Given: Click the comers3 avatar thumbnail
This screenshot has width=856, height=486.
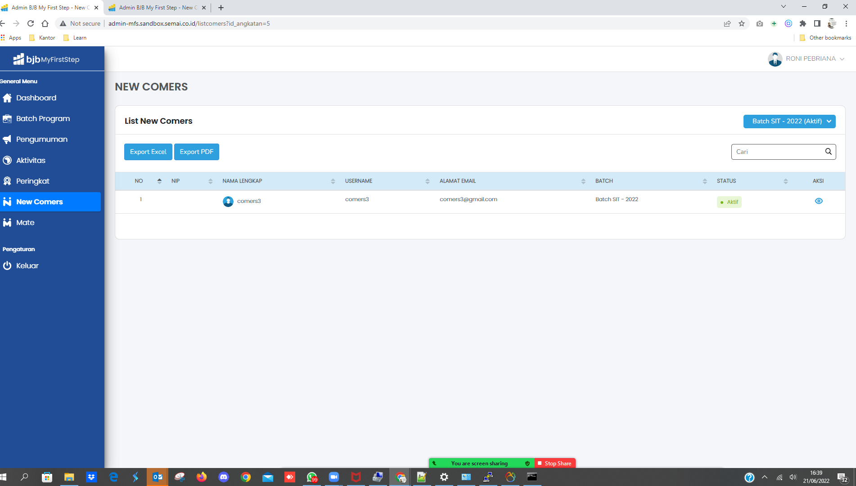Looking at the screenshot, I should (228, 201).
